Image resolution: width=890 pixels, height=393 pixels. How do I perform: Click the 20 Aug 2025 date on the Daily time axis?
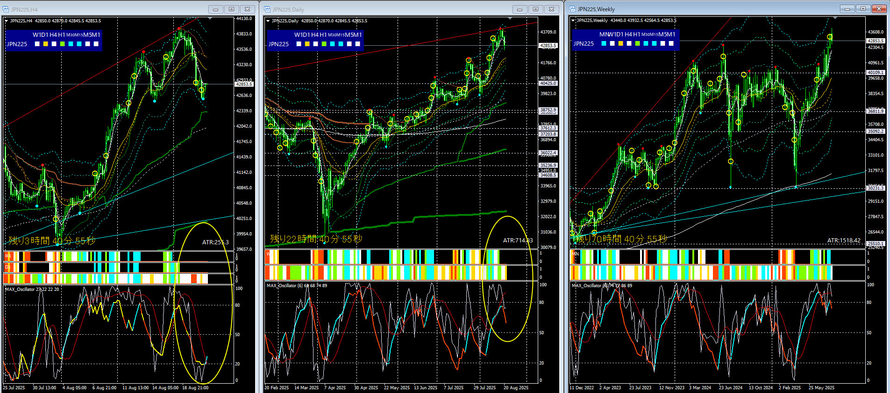[516, 388]
